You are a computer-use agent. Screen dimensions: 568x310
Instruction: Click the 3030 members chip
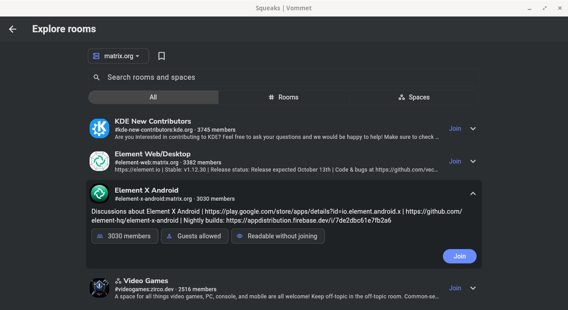coord(125,236)
